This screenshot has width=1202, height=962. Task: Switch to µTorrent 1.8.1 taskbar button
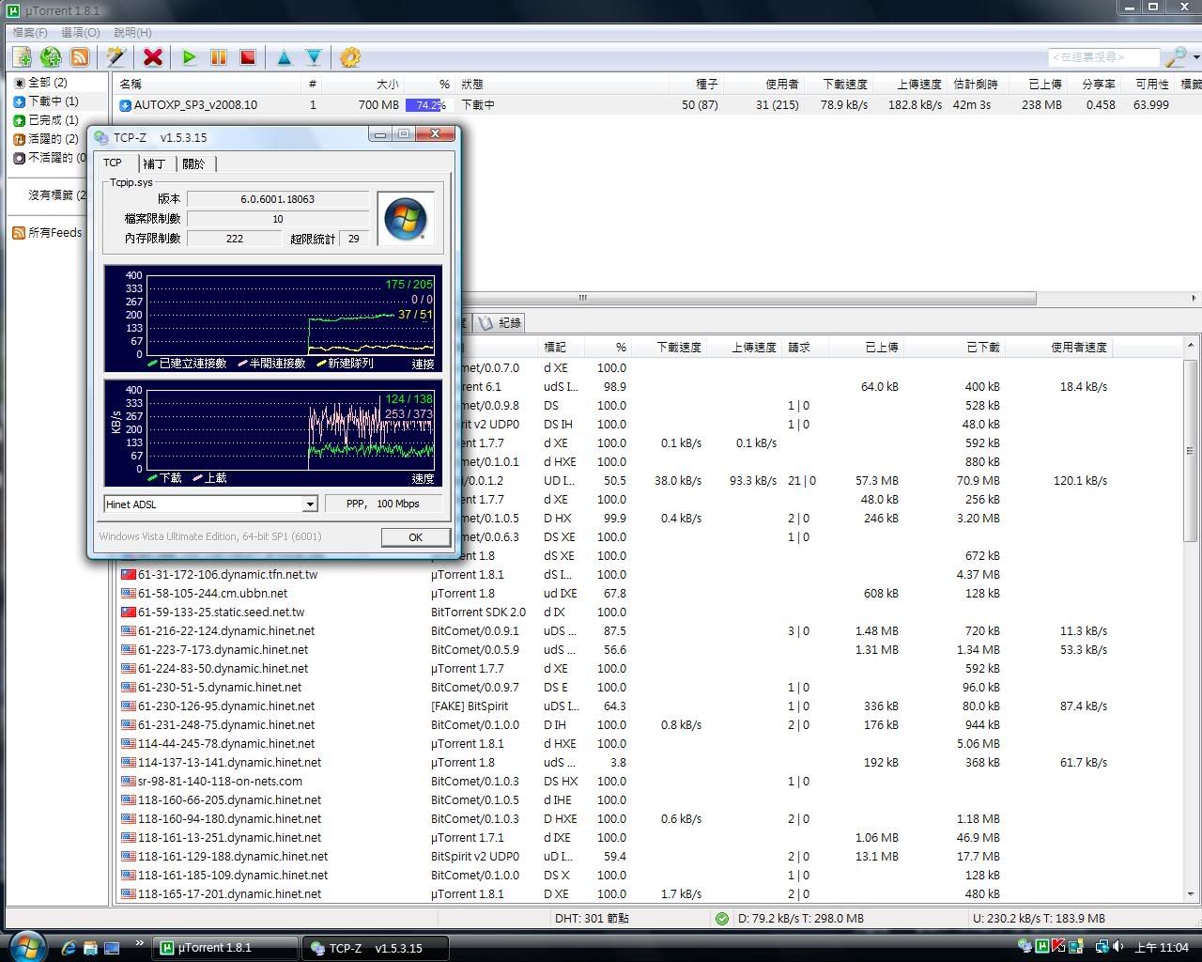click(x=226, y=948)
